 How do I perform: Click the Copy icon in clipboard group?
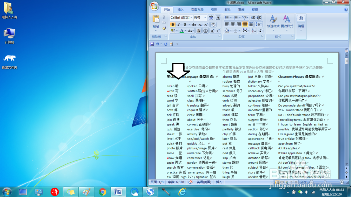164,23
